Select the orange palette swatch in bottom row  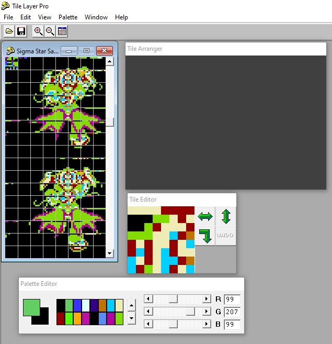77,318
